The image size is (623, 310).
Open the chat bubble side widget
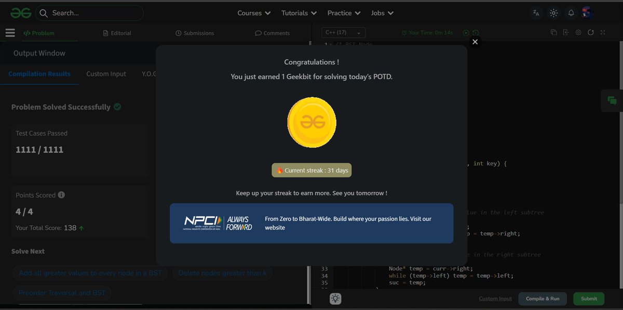click(x=612, y=101)
